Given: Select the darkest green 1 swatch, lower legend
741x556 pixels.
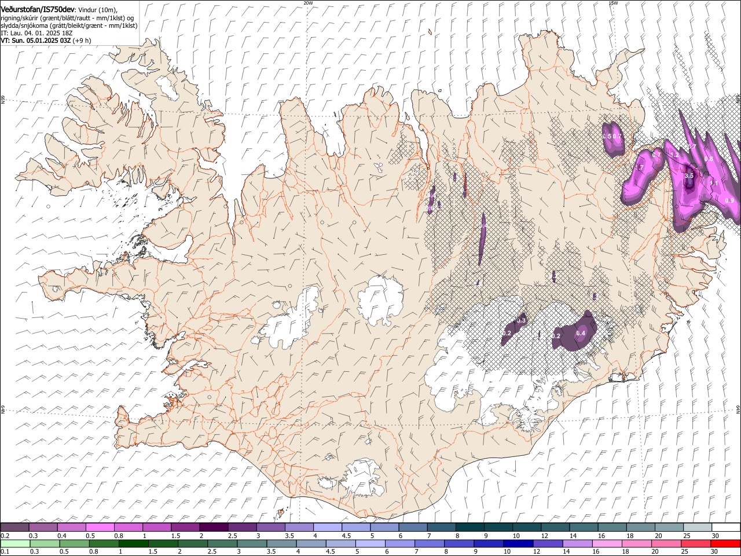Looking at the screenshot, I should click(133, 544).
